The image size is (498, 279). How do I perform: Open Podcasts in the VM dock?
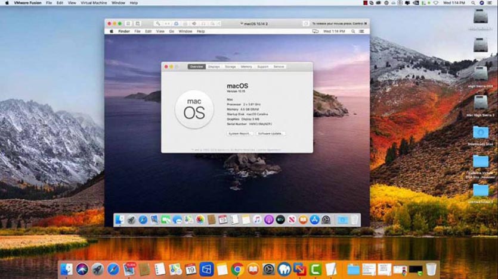point(269,220)
